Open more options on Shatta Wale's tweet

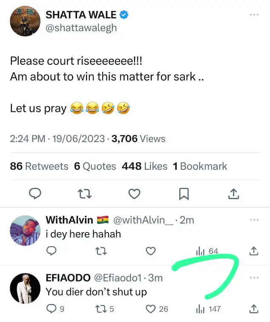254,15
